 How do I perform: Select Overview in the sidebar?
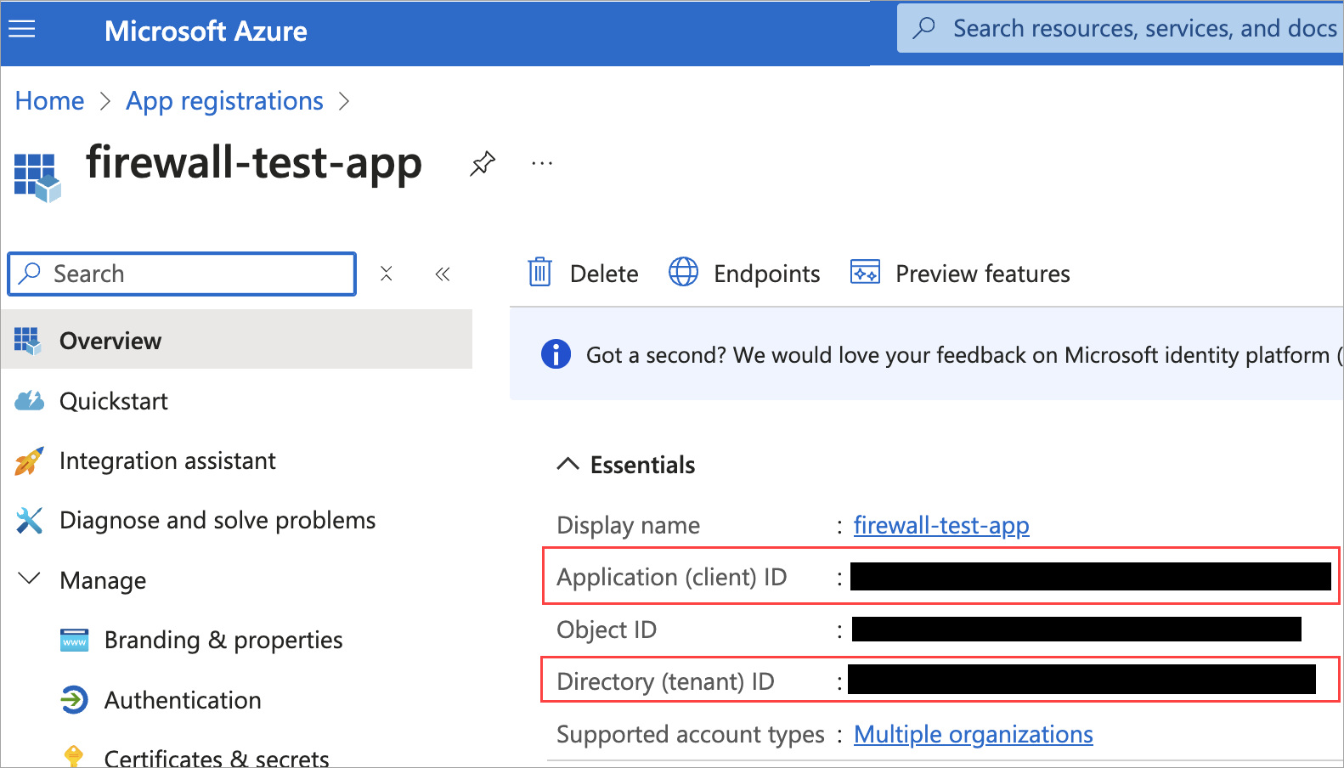point(236,340)
